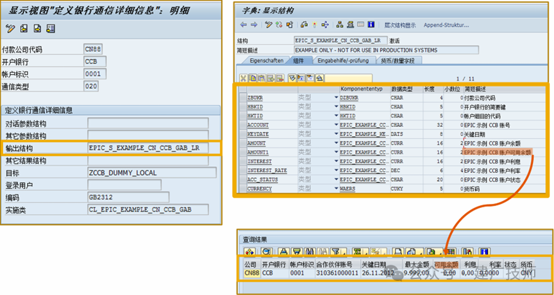Click the graphic chart icon in query results toolbar
Viewport: 554px width, 295px height.
click(x=467, y=251)
